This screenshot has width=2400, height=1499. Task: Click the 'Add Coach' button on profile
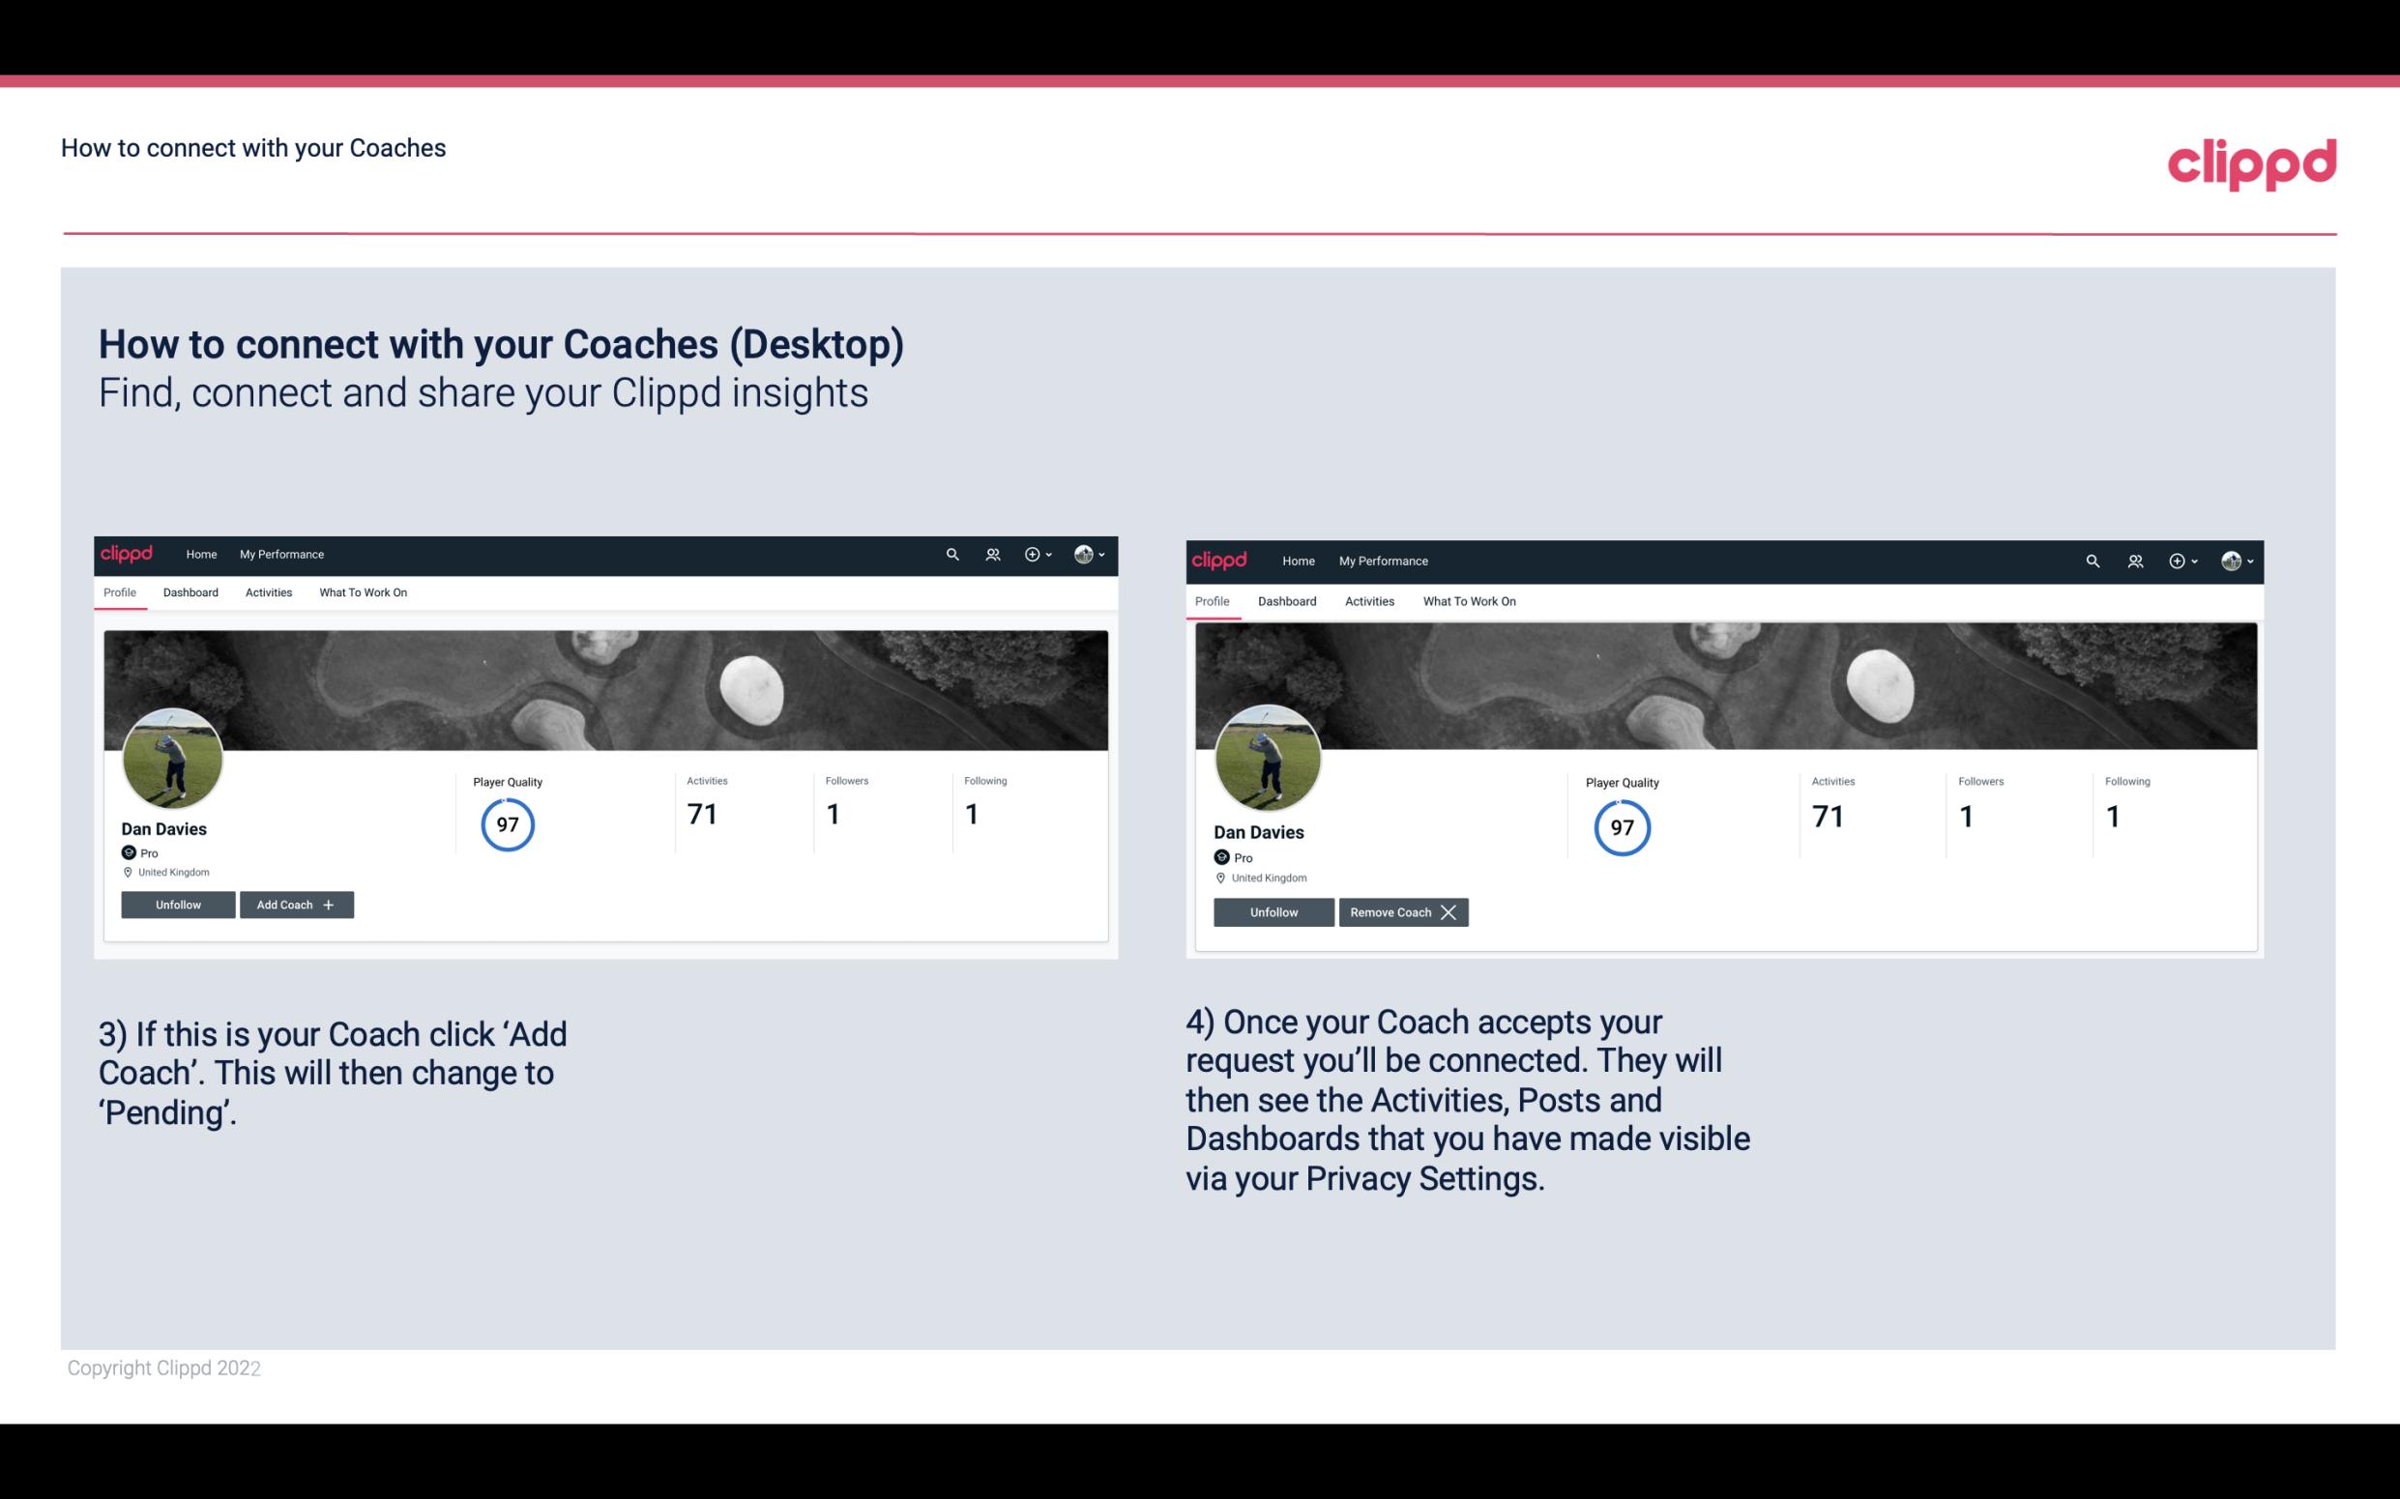(x=294, y=904)
